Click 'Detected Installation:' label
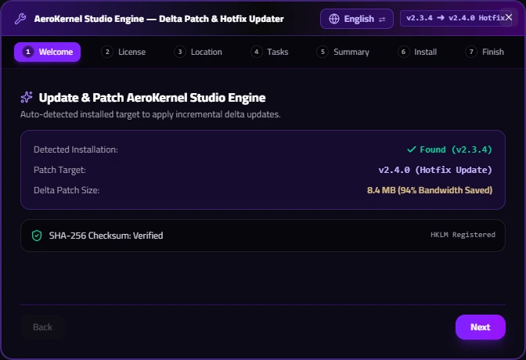 click(x=76, y=149)
